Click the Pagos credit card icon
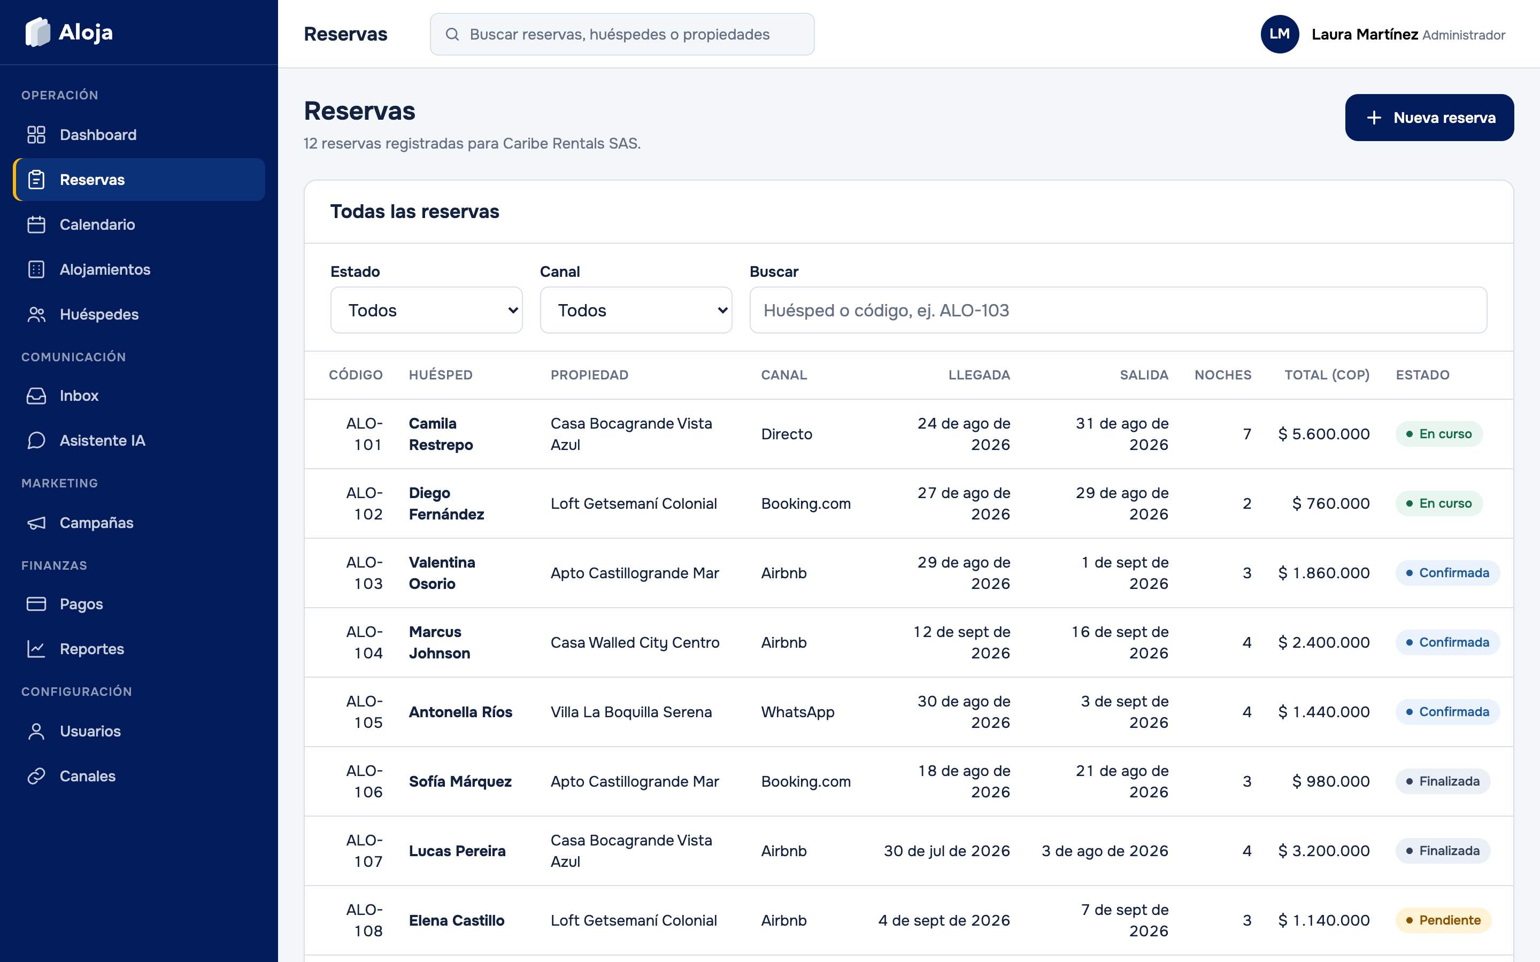The height and width of the screenshot is (962, 1540). point(36,604)
